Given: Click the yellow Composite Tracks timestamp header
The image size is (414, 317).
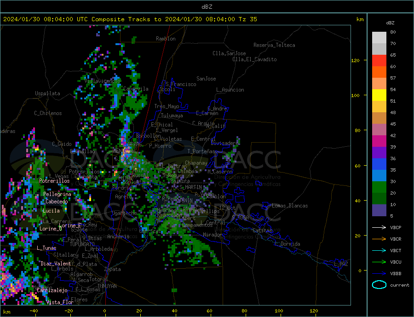Looking at the screenshot, I should 130,19.
